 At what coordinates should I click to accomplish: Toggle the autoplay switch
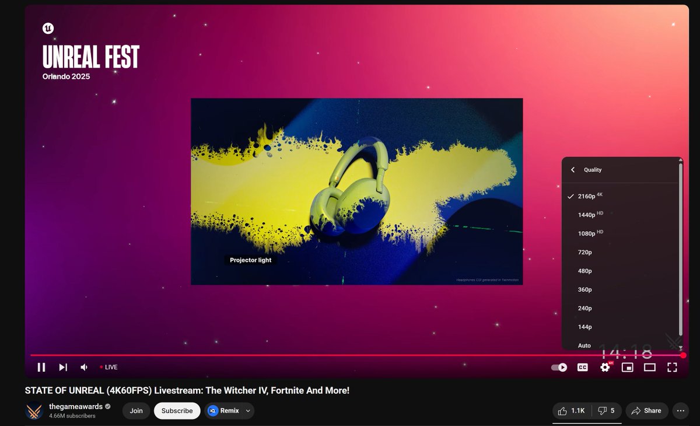point(559,367)
